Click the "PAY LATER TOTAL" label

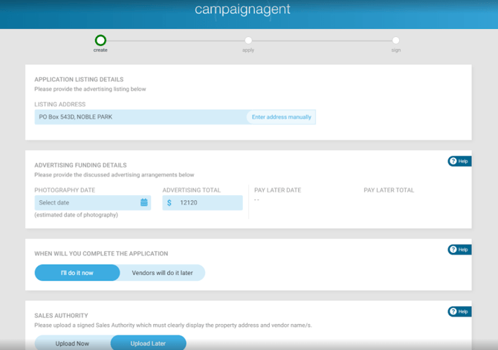coord(389,190)
